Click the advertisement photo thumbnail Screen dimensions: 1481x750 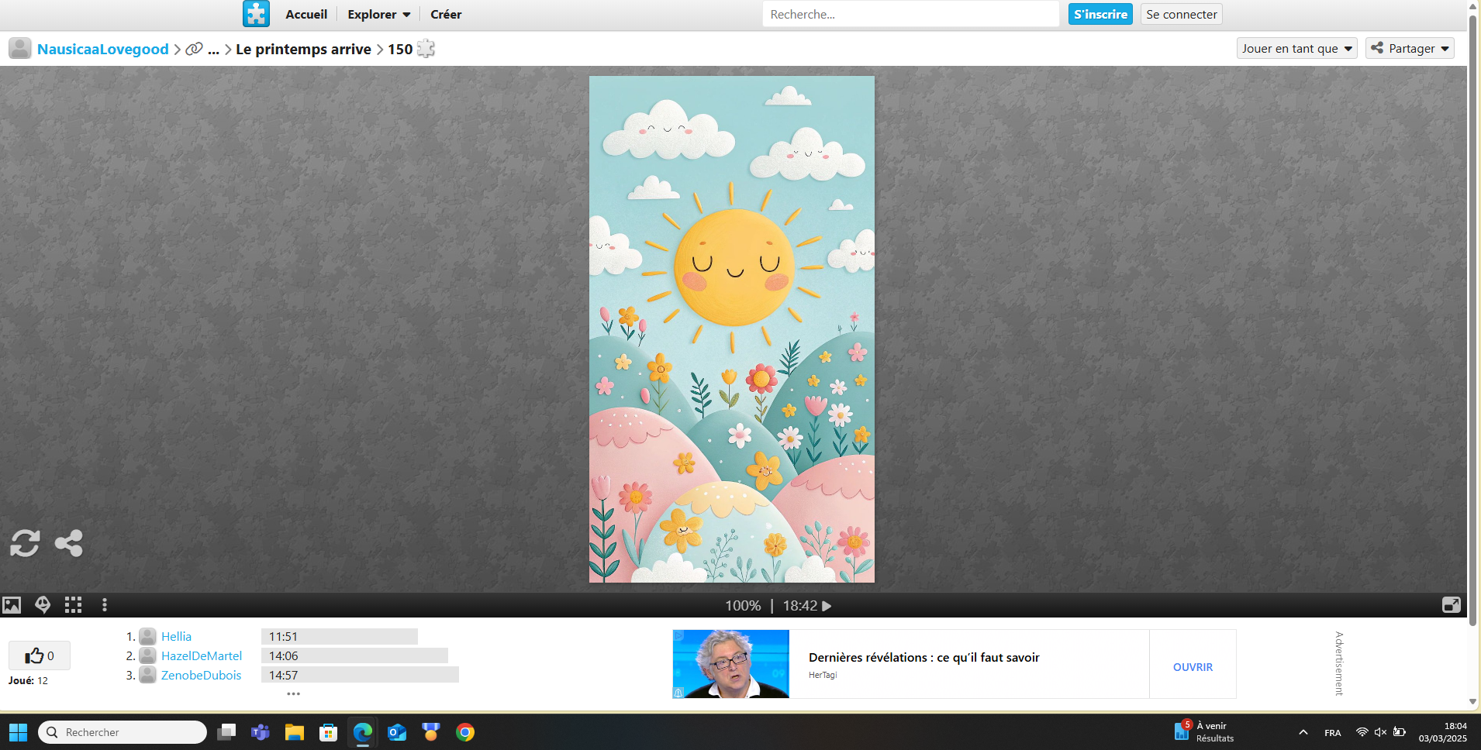tap(731, 664)
